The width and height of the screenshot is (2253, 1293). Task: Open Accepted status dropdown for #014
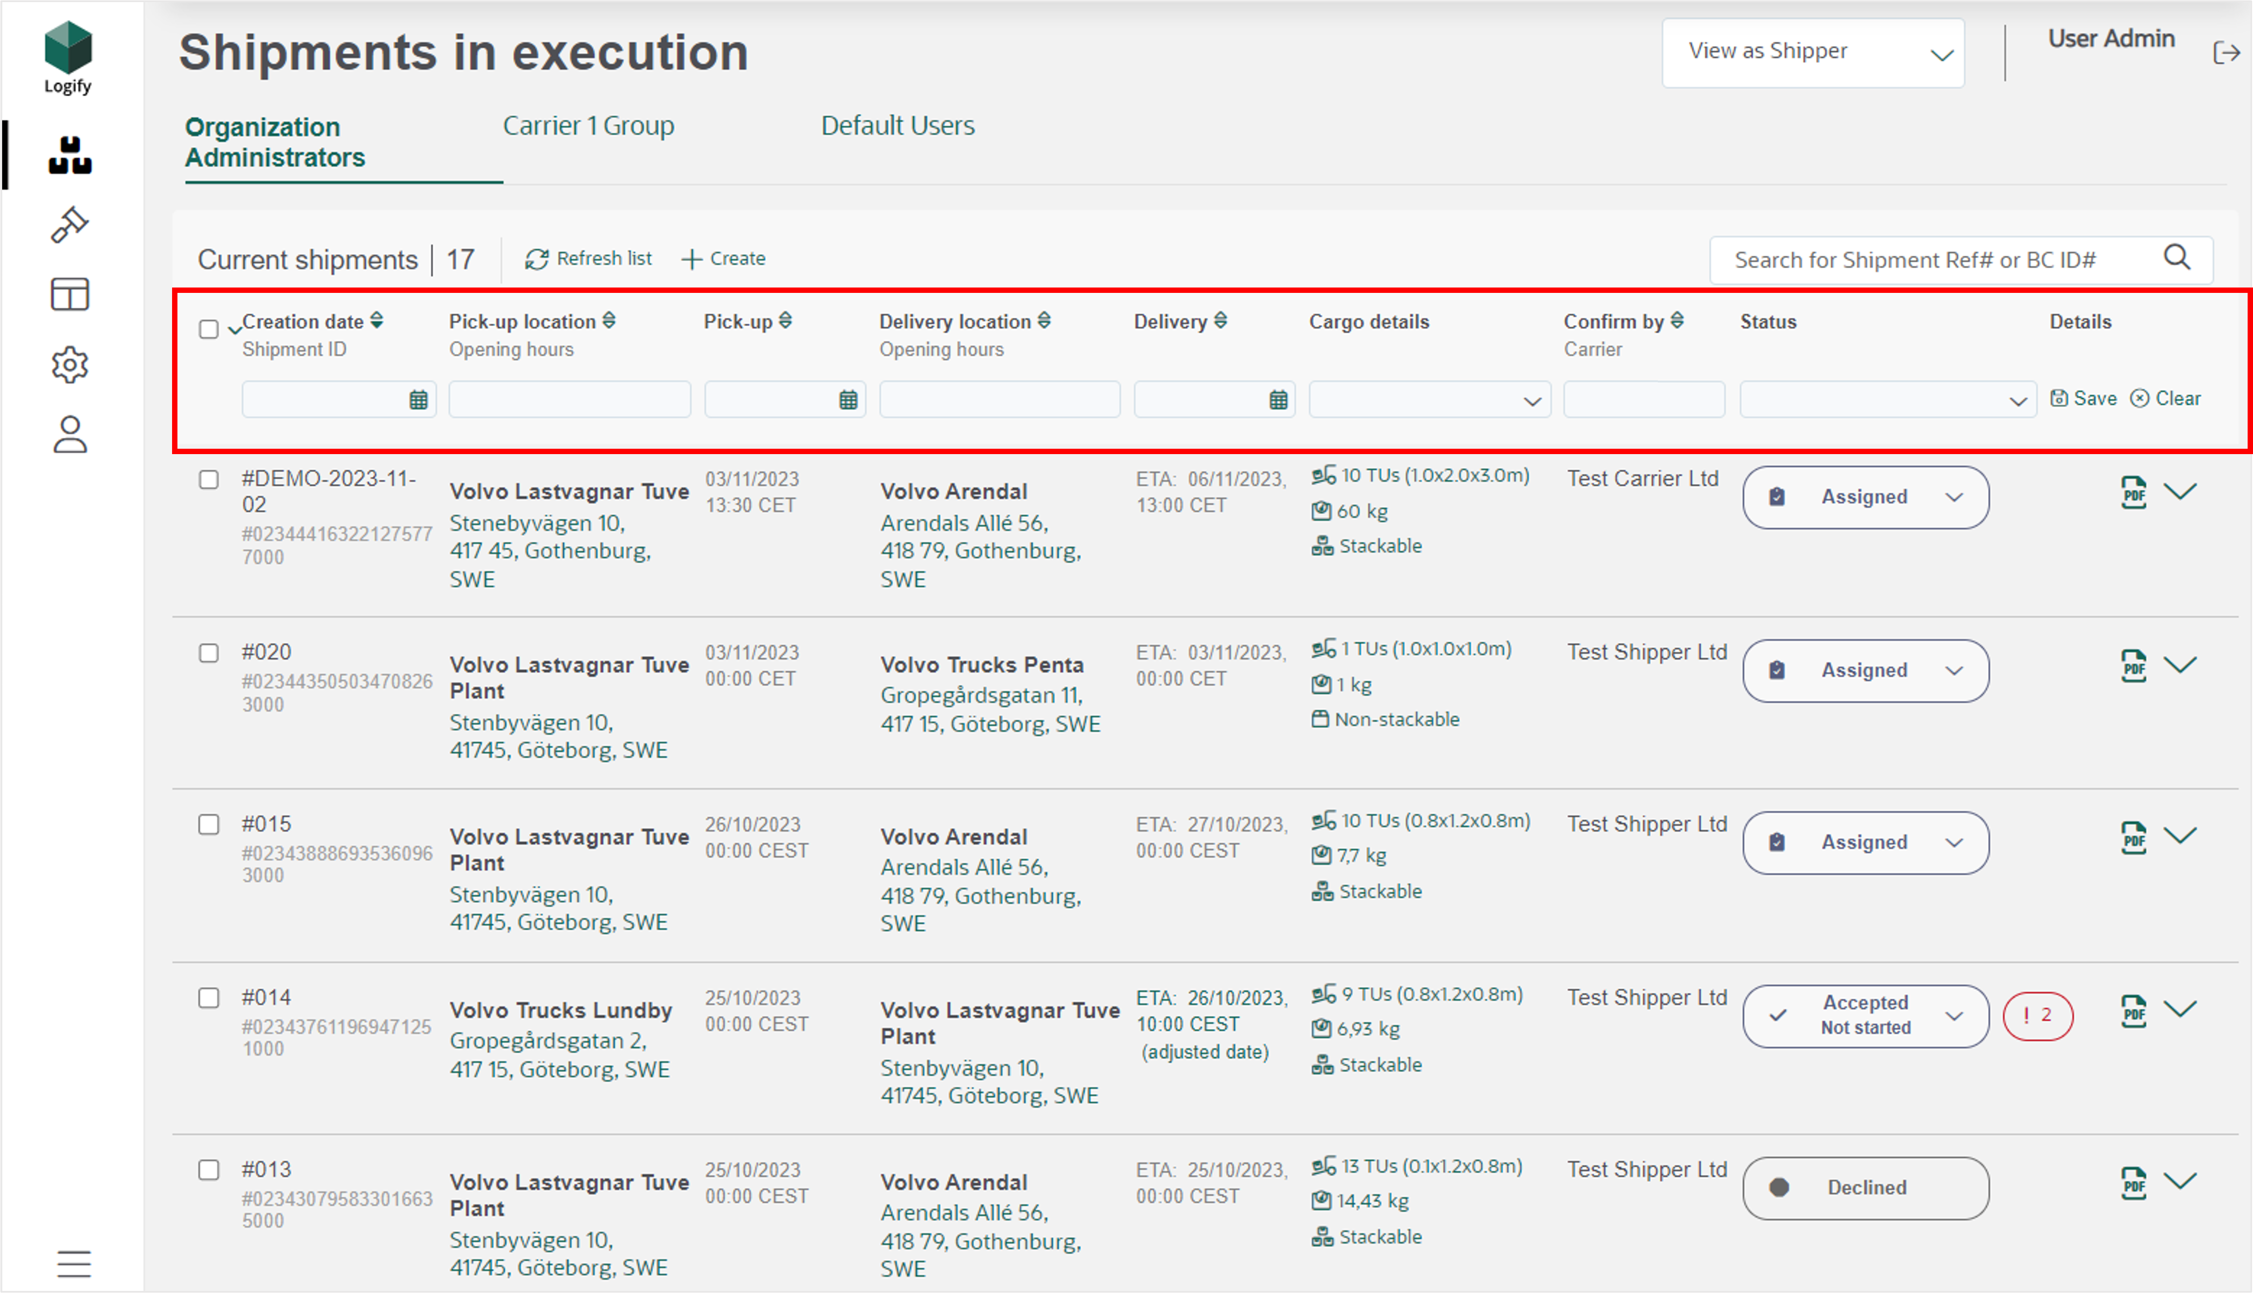[1866, 1016]
